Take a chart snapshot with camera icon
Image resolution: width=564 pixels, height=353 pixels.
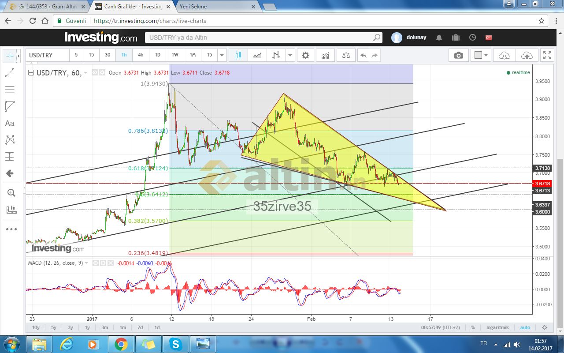pyautogui.click(x=459, y=55)
